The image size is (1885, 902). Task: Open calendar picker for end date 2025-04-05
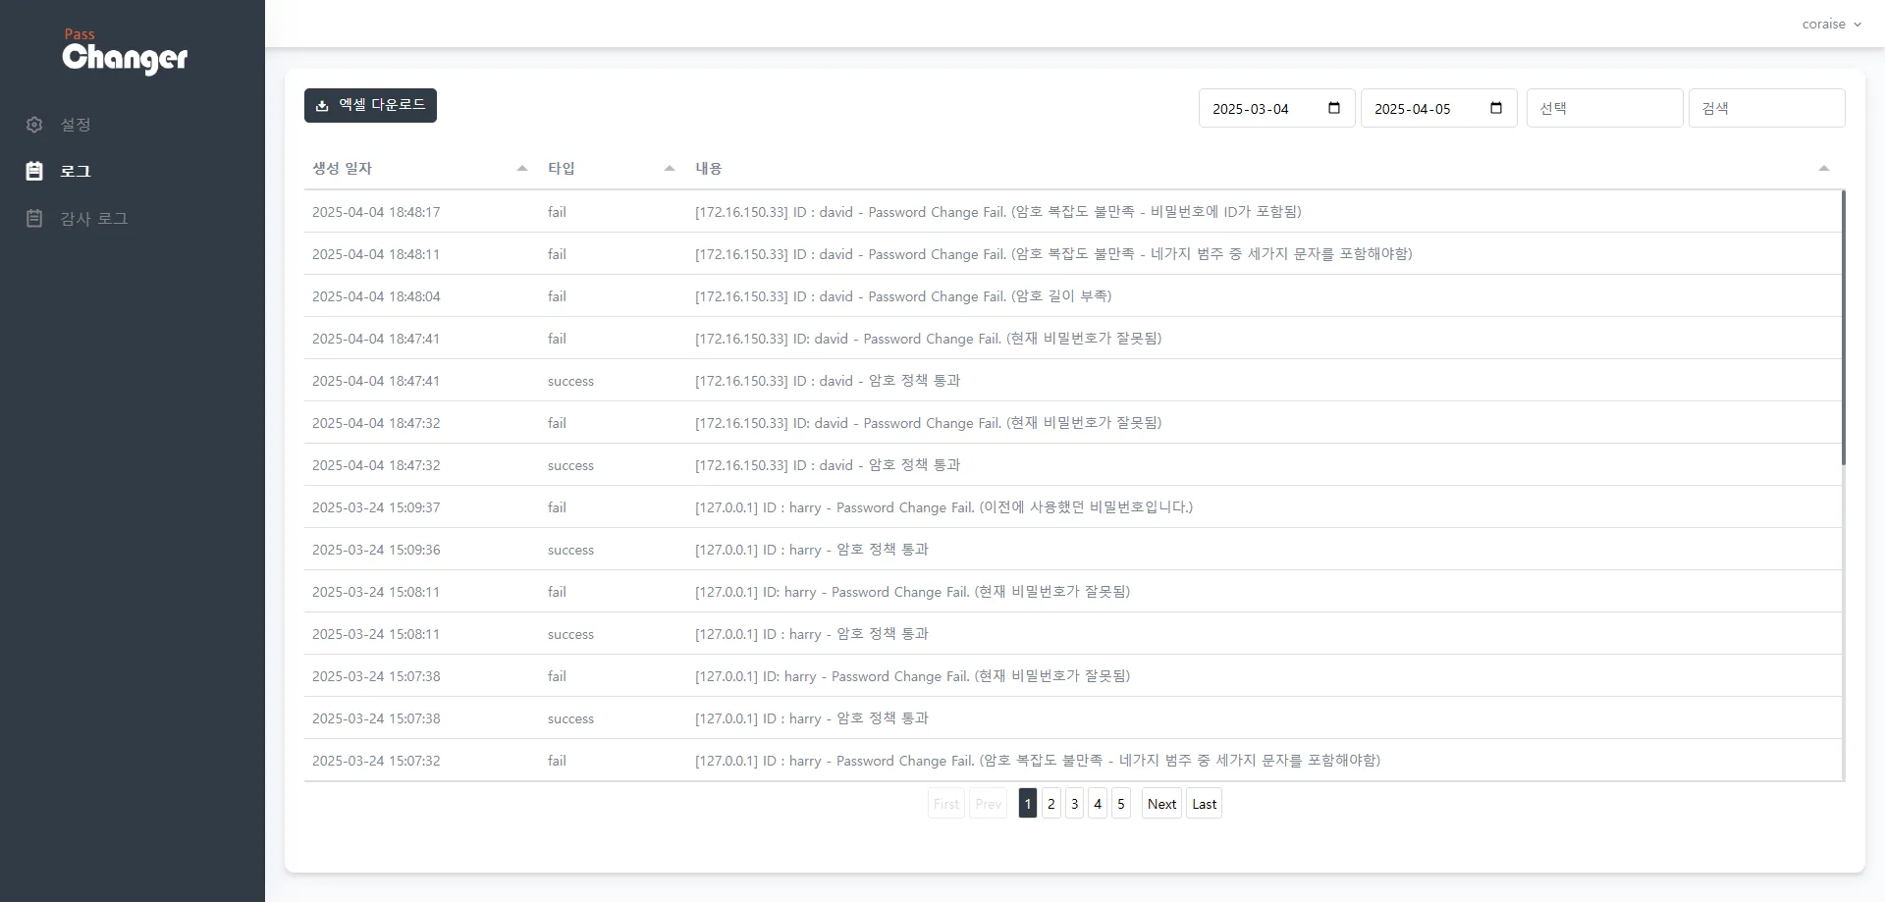[1495, 108]
